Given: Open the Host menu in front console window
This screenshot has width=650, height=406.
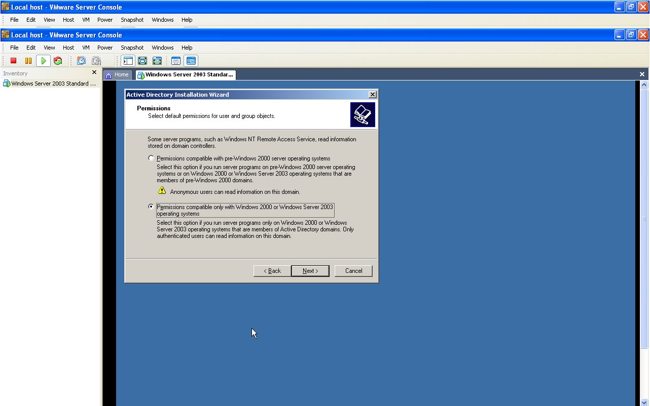Looking at the screenshot, I should [x=68, y=48].
